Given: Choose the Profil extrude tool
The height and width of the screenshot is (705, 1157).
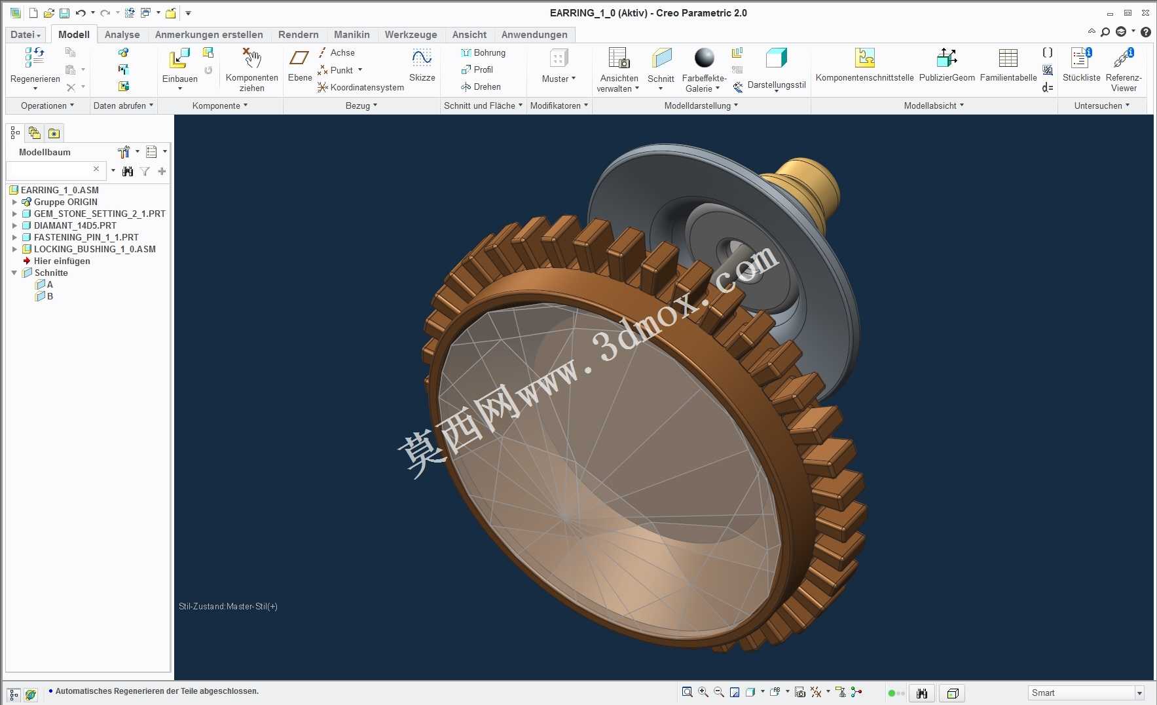Looking at the screenshot, I should (477, 69).
